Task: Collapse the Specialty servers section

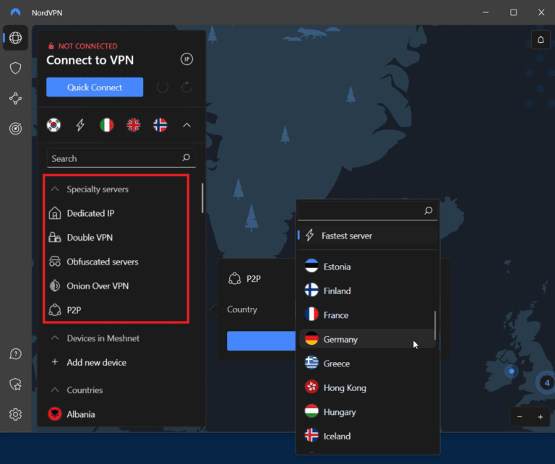Action: pyautogui.click(x=54, y=189)
